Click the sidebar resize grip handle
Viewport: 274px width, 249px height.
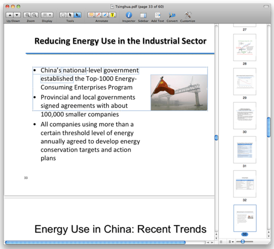tap(221, 242)
